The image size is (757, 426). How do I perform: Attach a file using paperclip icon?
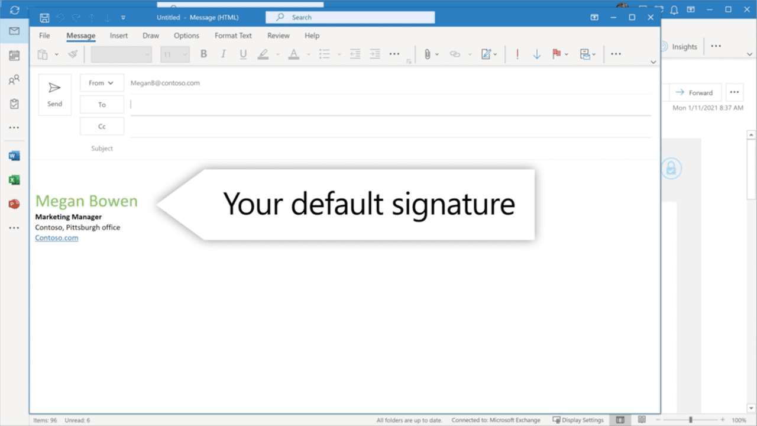[x=427, y=54]
